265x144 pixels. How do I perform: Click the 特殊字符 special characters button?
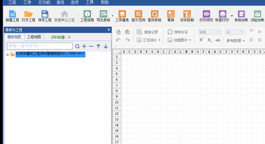(x=178, y=32)
